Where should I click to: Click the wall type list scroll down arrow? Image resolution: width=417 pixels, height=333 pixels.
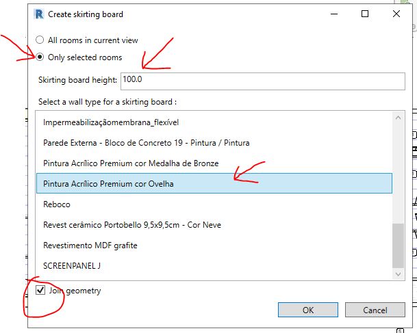coord(398,274)
